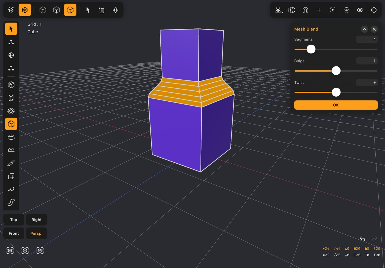The width and height of the screenshot is (385, 268).
Task: Click the highlighted mesh blend tool icon
Action: [11, 124]
